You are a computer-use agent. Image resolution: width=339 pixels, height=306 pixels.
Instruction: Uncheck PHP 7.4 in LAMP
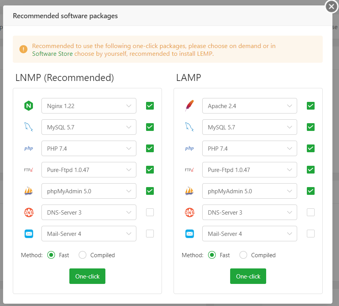pos(311,148)
